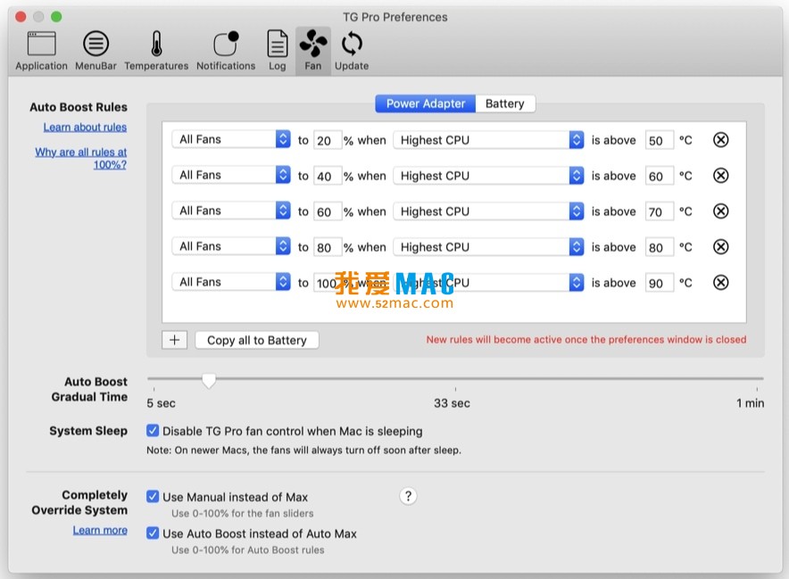Open All Fans dropdown in 20% rule
Viewport: 789px width, 579px height.
[x=231, y=139]
